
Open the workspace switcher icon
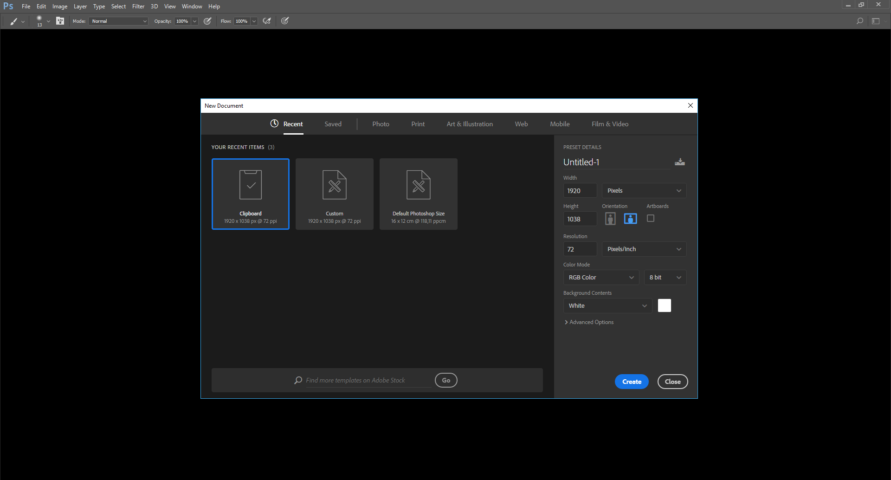coord(876,21)
